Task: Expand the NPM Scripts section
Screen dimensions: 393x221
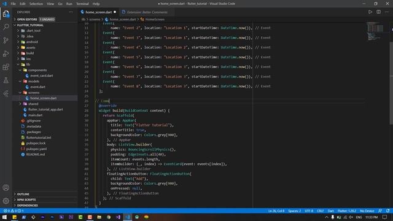Action: 45,200
